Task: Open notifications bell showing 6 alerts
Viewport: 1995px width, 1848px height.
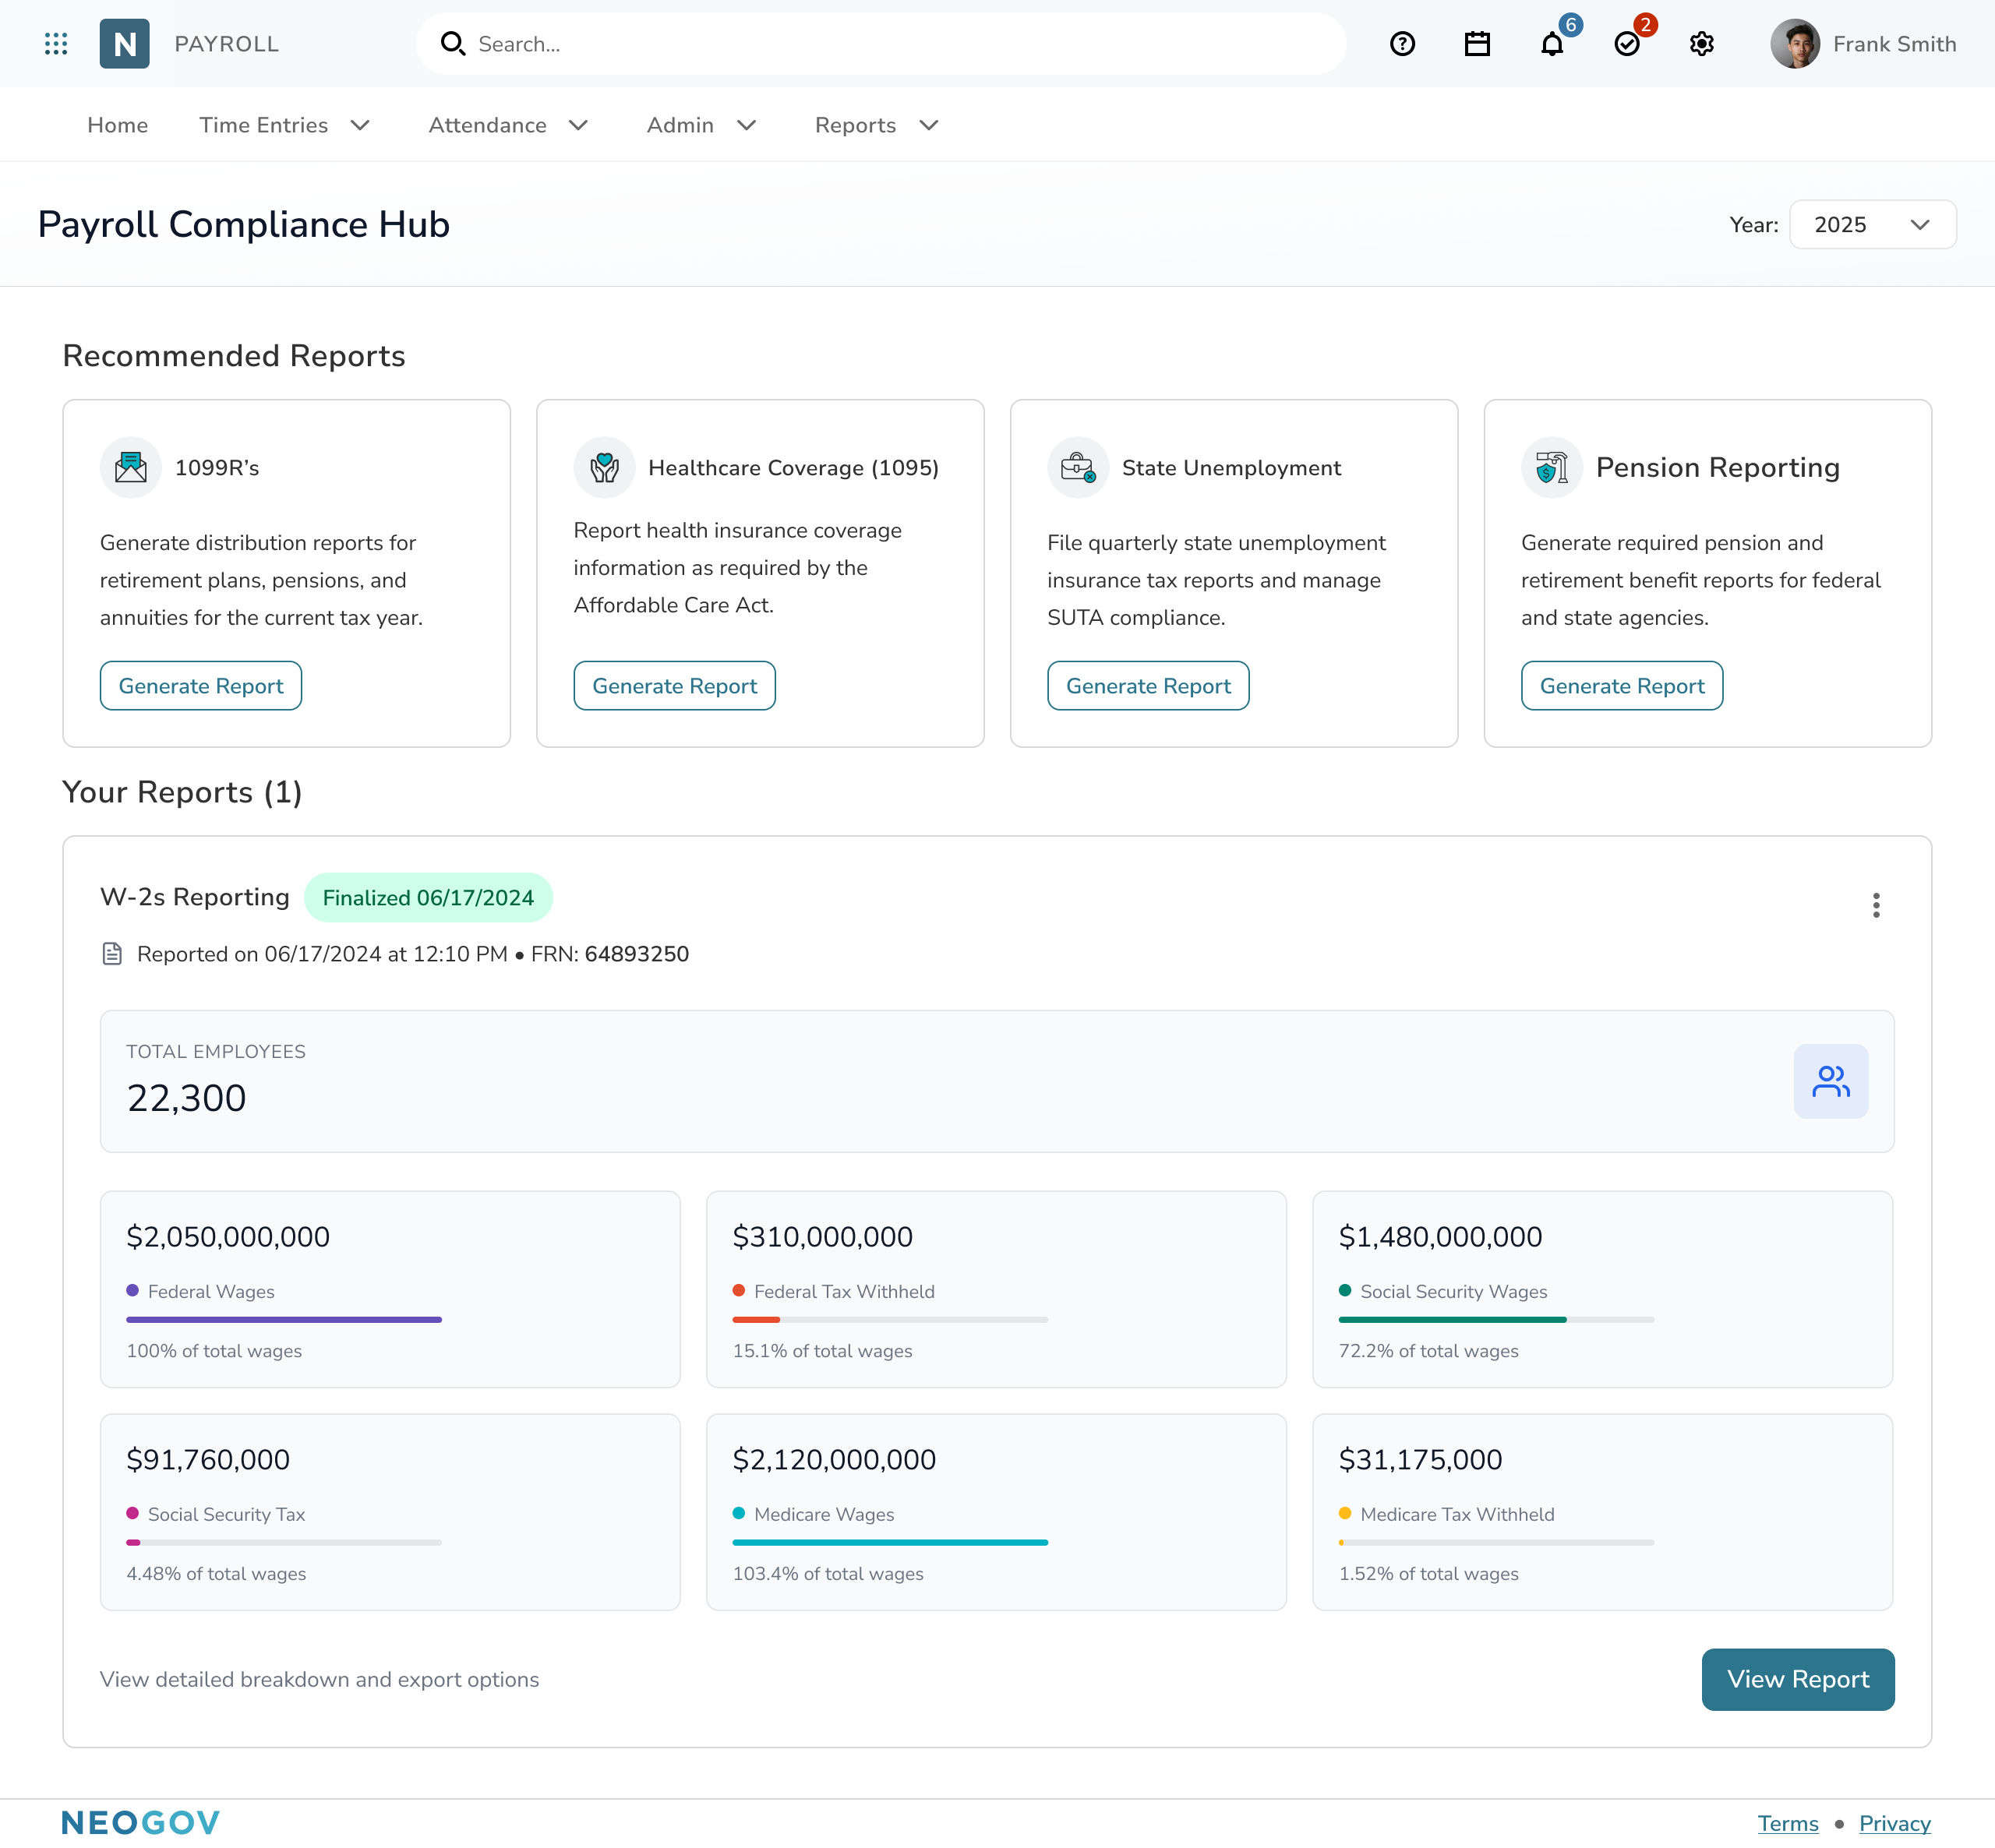Action: 1551,45
